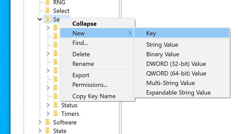Click the Software folder icon

click(47, 122)
